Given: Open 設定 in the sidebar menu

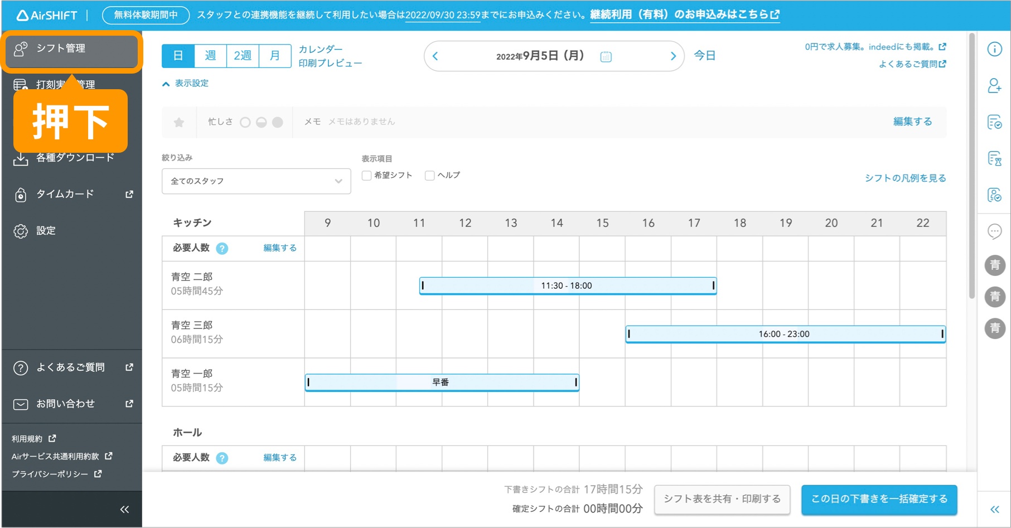Looking at the screenshot, I should [46, 231].
